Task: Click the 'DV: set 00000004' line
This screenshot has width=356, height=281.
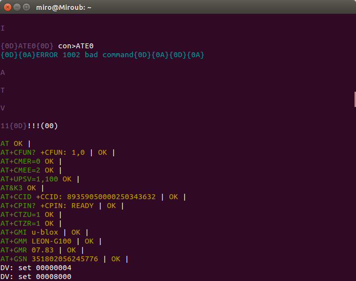Action: pyautogui.click(x=36, y=268)
